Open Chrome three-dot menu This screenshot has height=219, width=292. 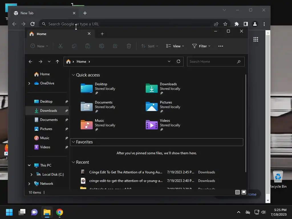[x=264, y=24]
